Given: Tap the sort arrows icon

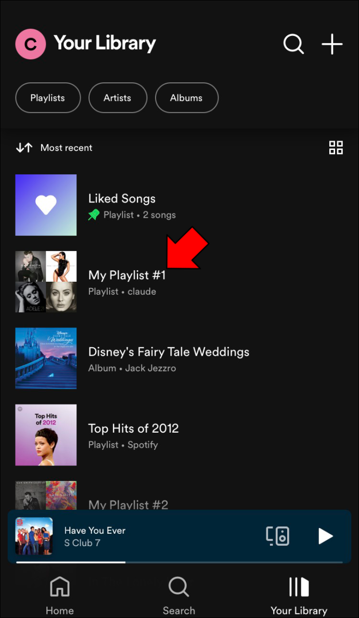Looking at the screenshot, I should point(24,148).
